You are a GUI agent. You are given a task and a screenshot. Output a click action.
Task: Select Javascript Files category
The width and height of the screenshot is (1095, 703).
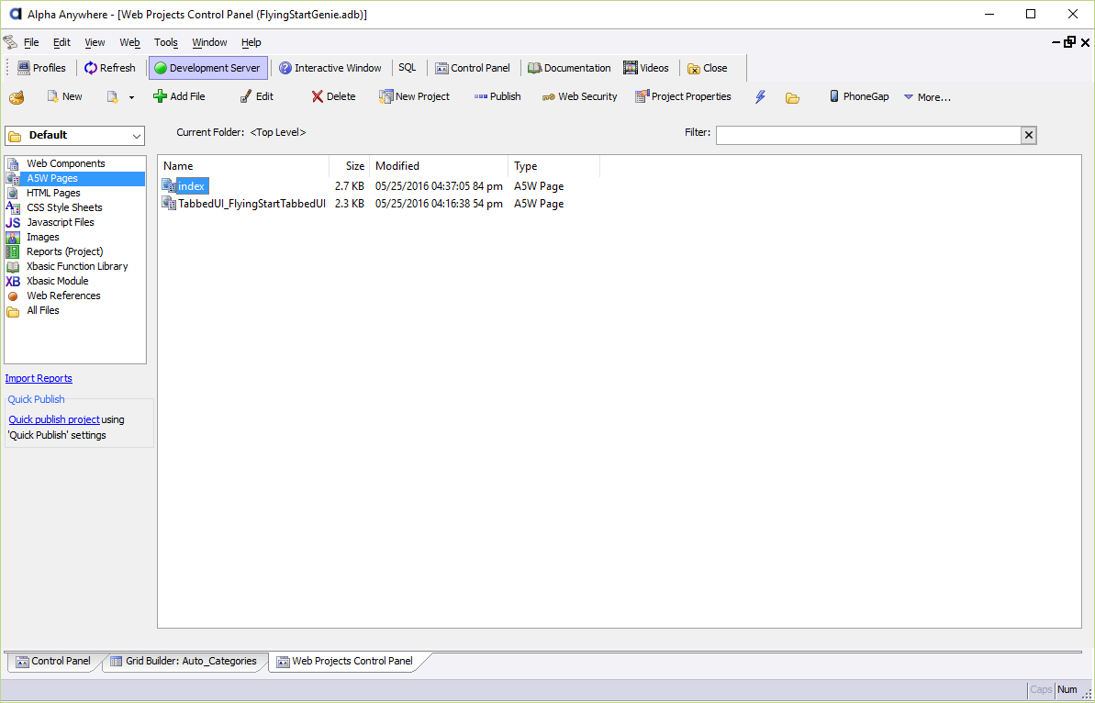[60, 222]
